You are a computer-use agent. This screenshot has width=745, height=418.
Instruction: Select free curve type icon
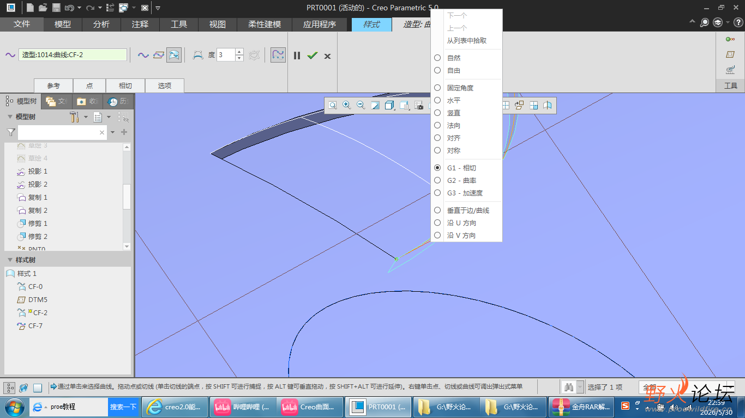pos(143,55)
